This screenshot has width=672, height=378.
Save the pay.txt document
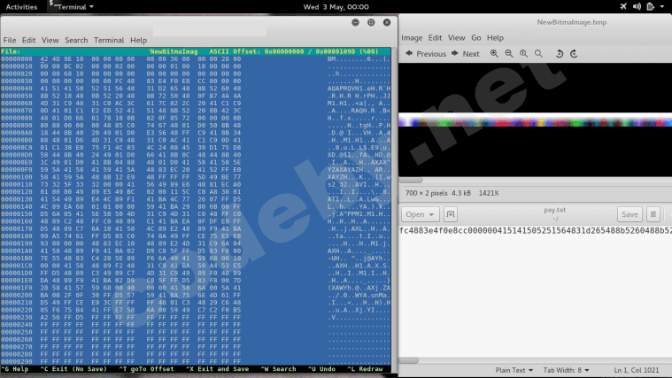(x=630, y=214)
